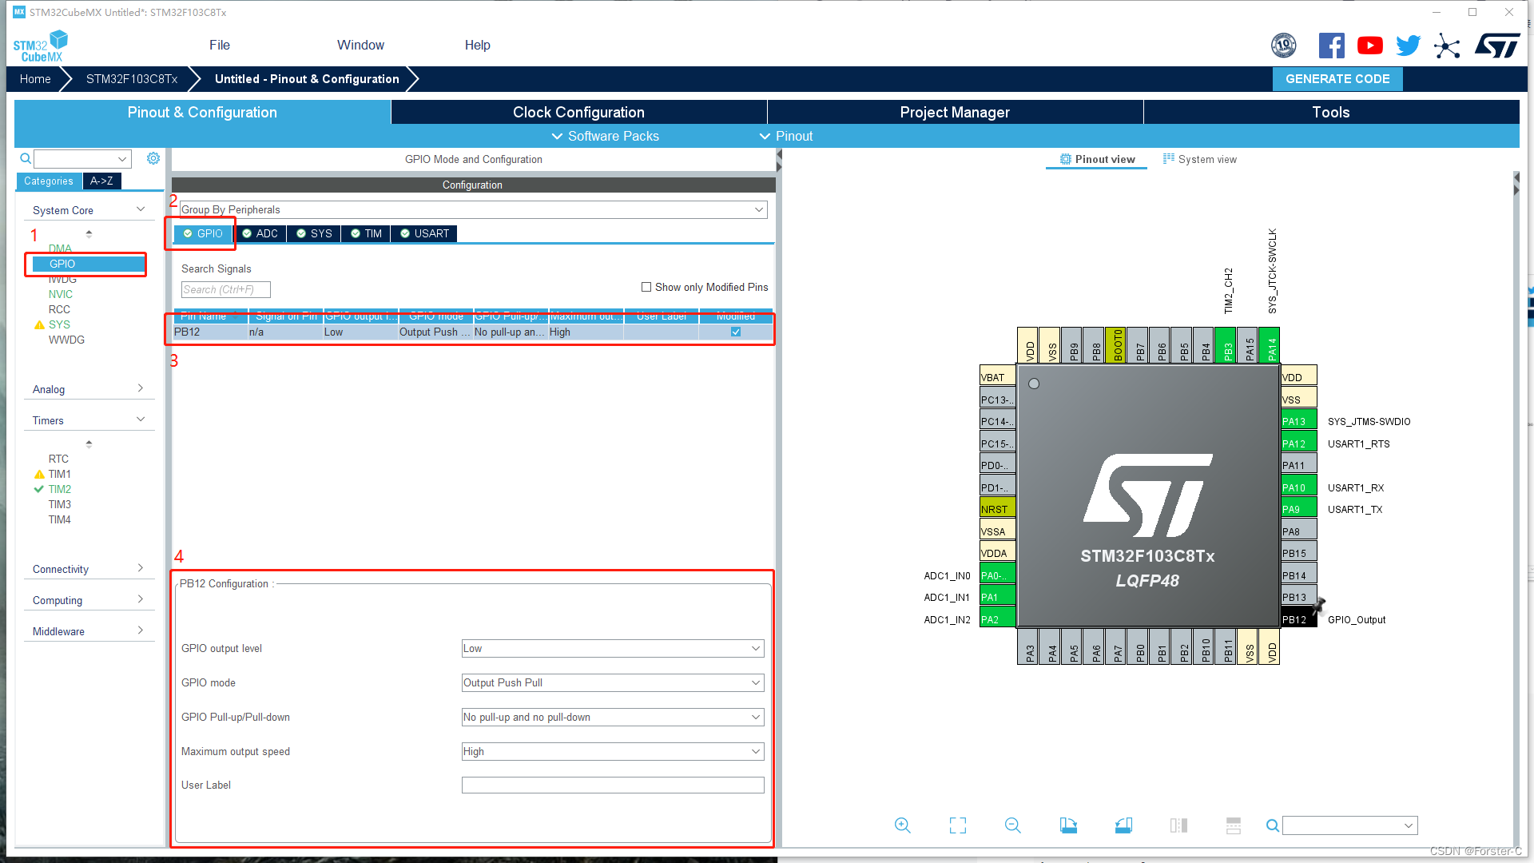Rotate the chip view counterclockwise
1534x863 pixels.
pyautogui.click(x=1123, y=825)
